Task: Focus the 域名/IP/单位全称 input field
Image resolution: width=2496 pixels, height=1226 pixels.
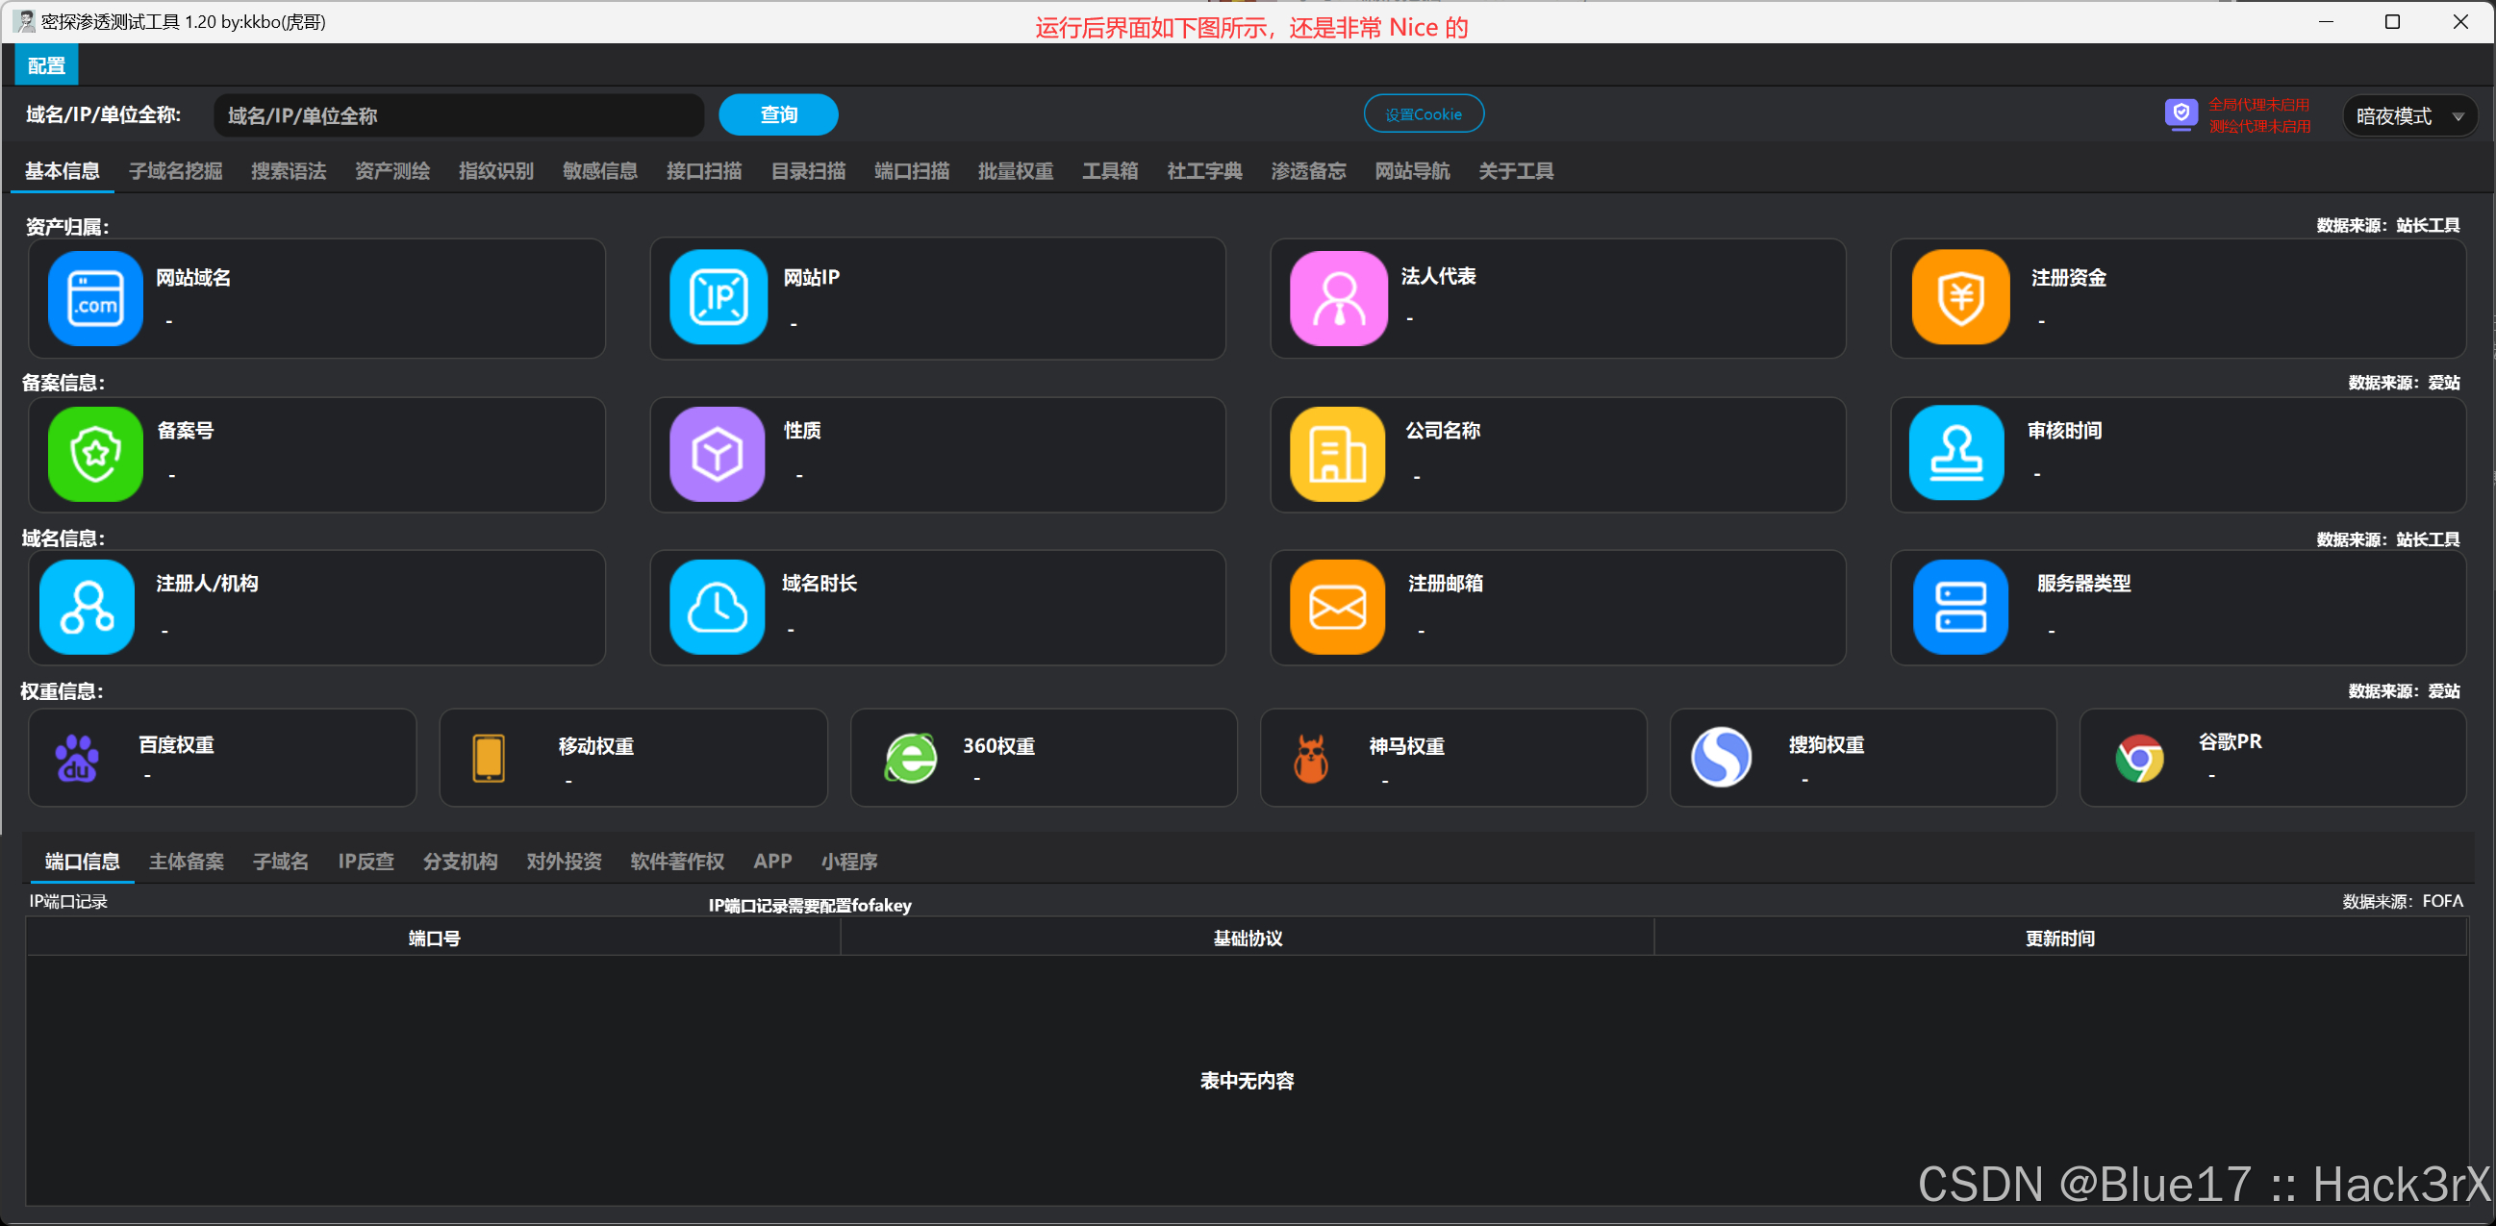Action: (x=457, y=116)
